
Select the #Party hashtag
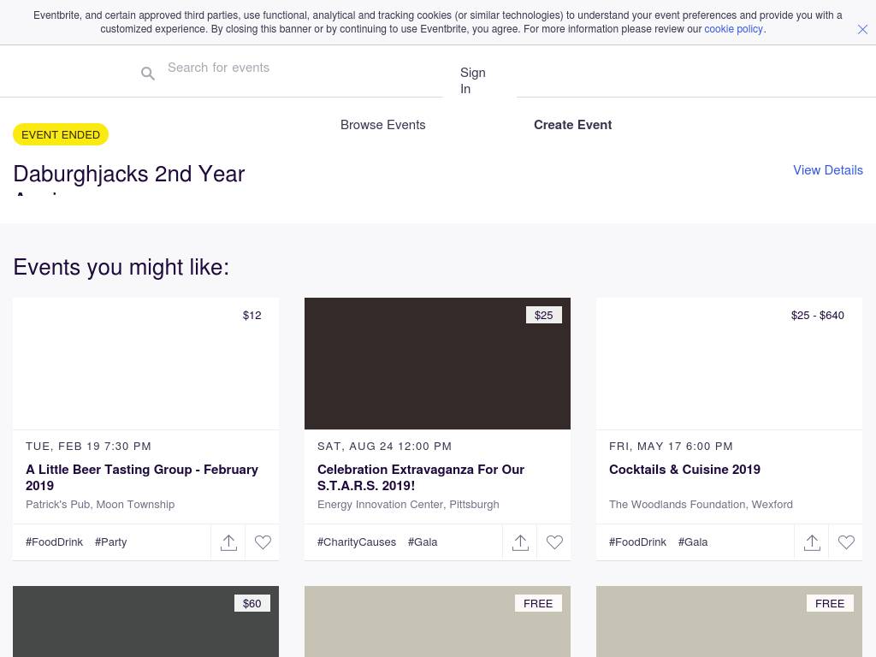[111, 542]
